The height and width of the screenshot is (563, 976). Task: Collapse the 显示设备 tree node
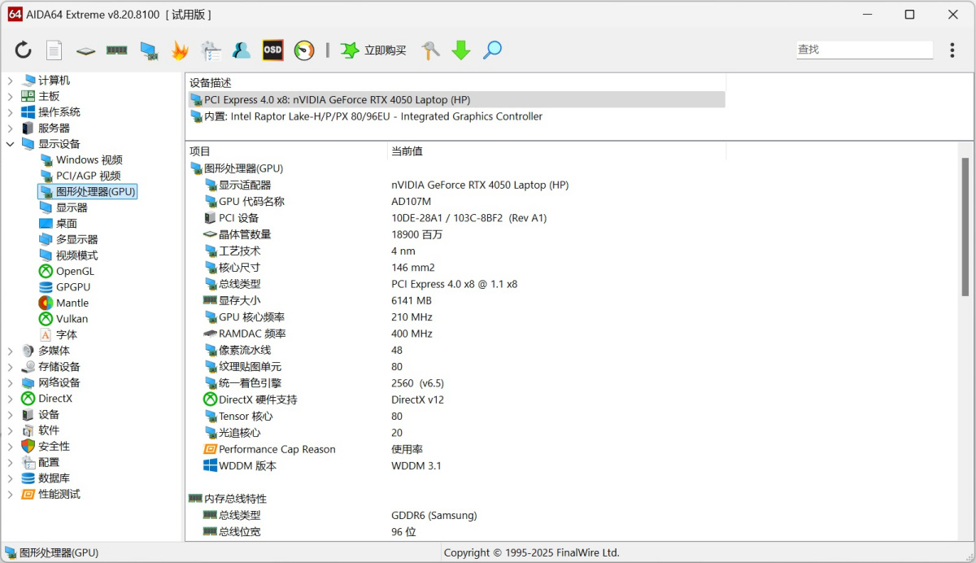click(x=11, y=144)
